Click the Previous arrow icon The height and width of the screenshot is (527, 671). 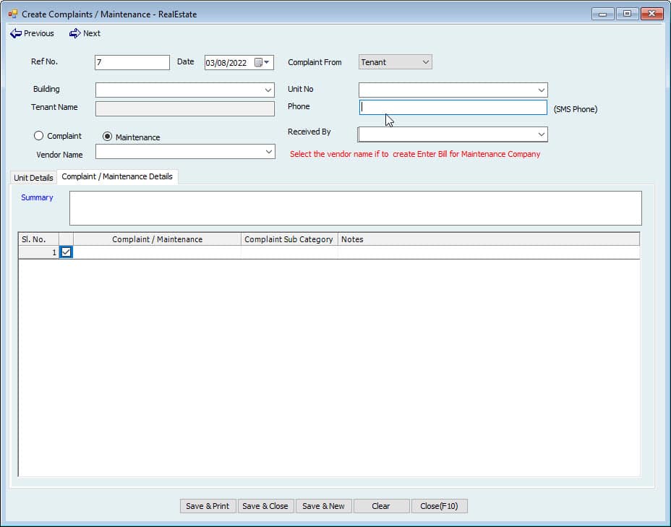(x=16, y=33)
